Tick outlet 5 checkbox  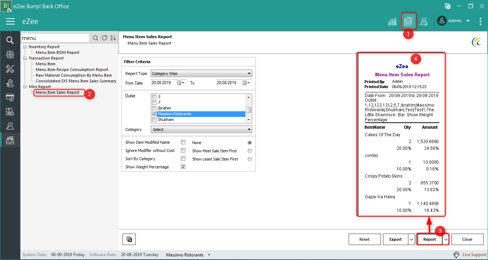(x=154, y=97)
